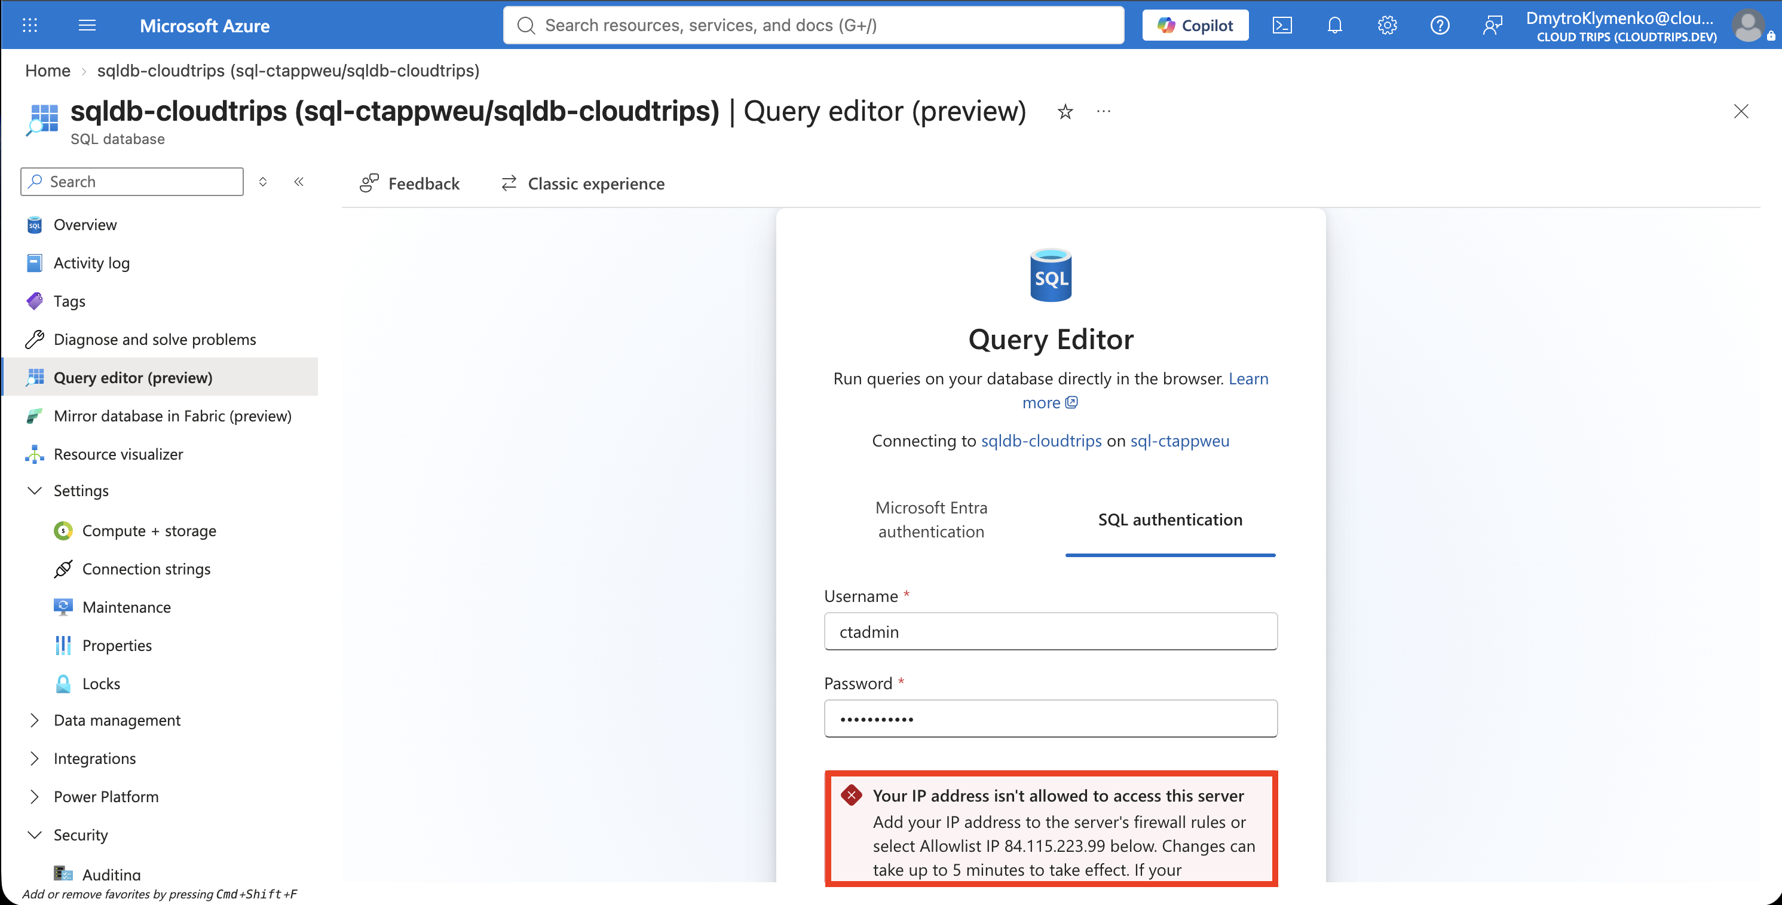Click the SQL database icon in the card

coord(1050,275)
